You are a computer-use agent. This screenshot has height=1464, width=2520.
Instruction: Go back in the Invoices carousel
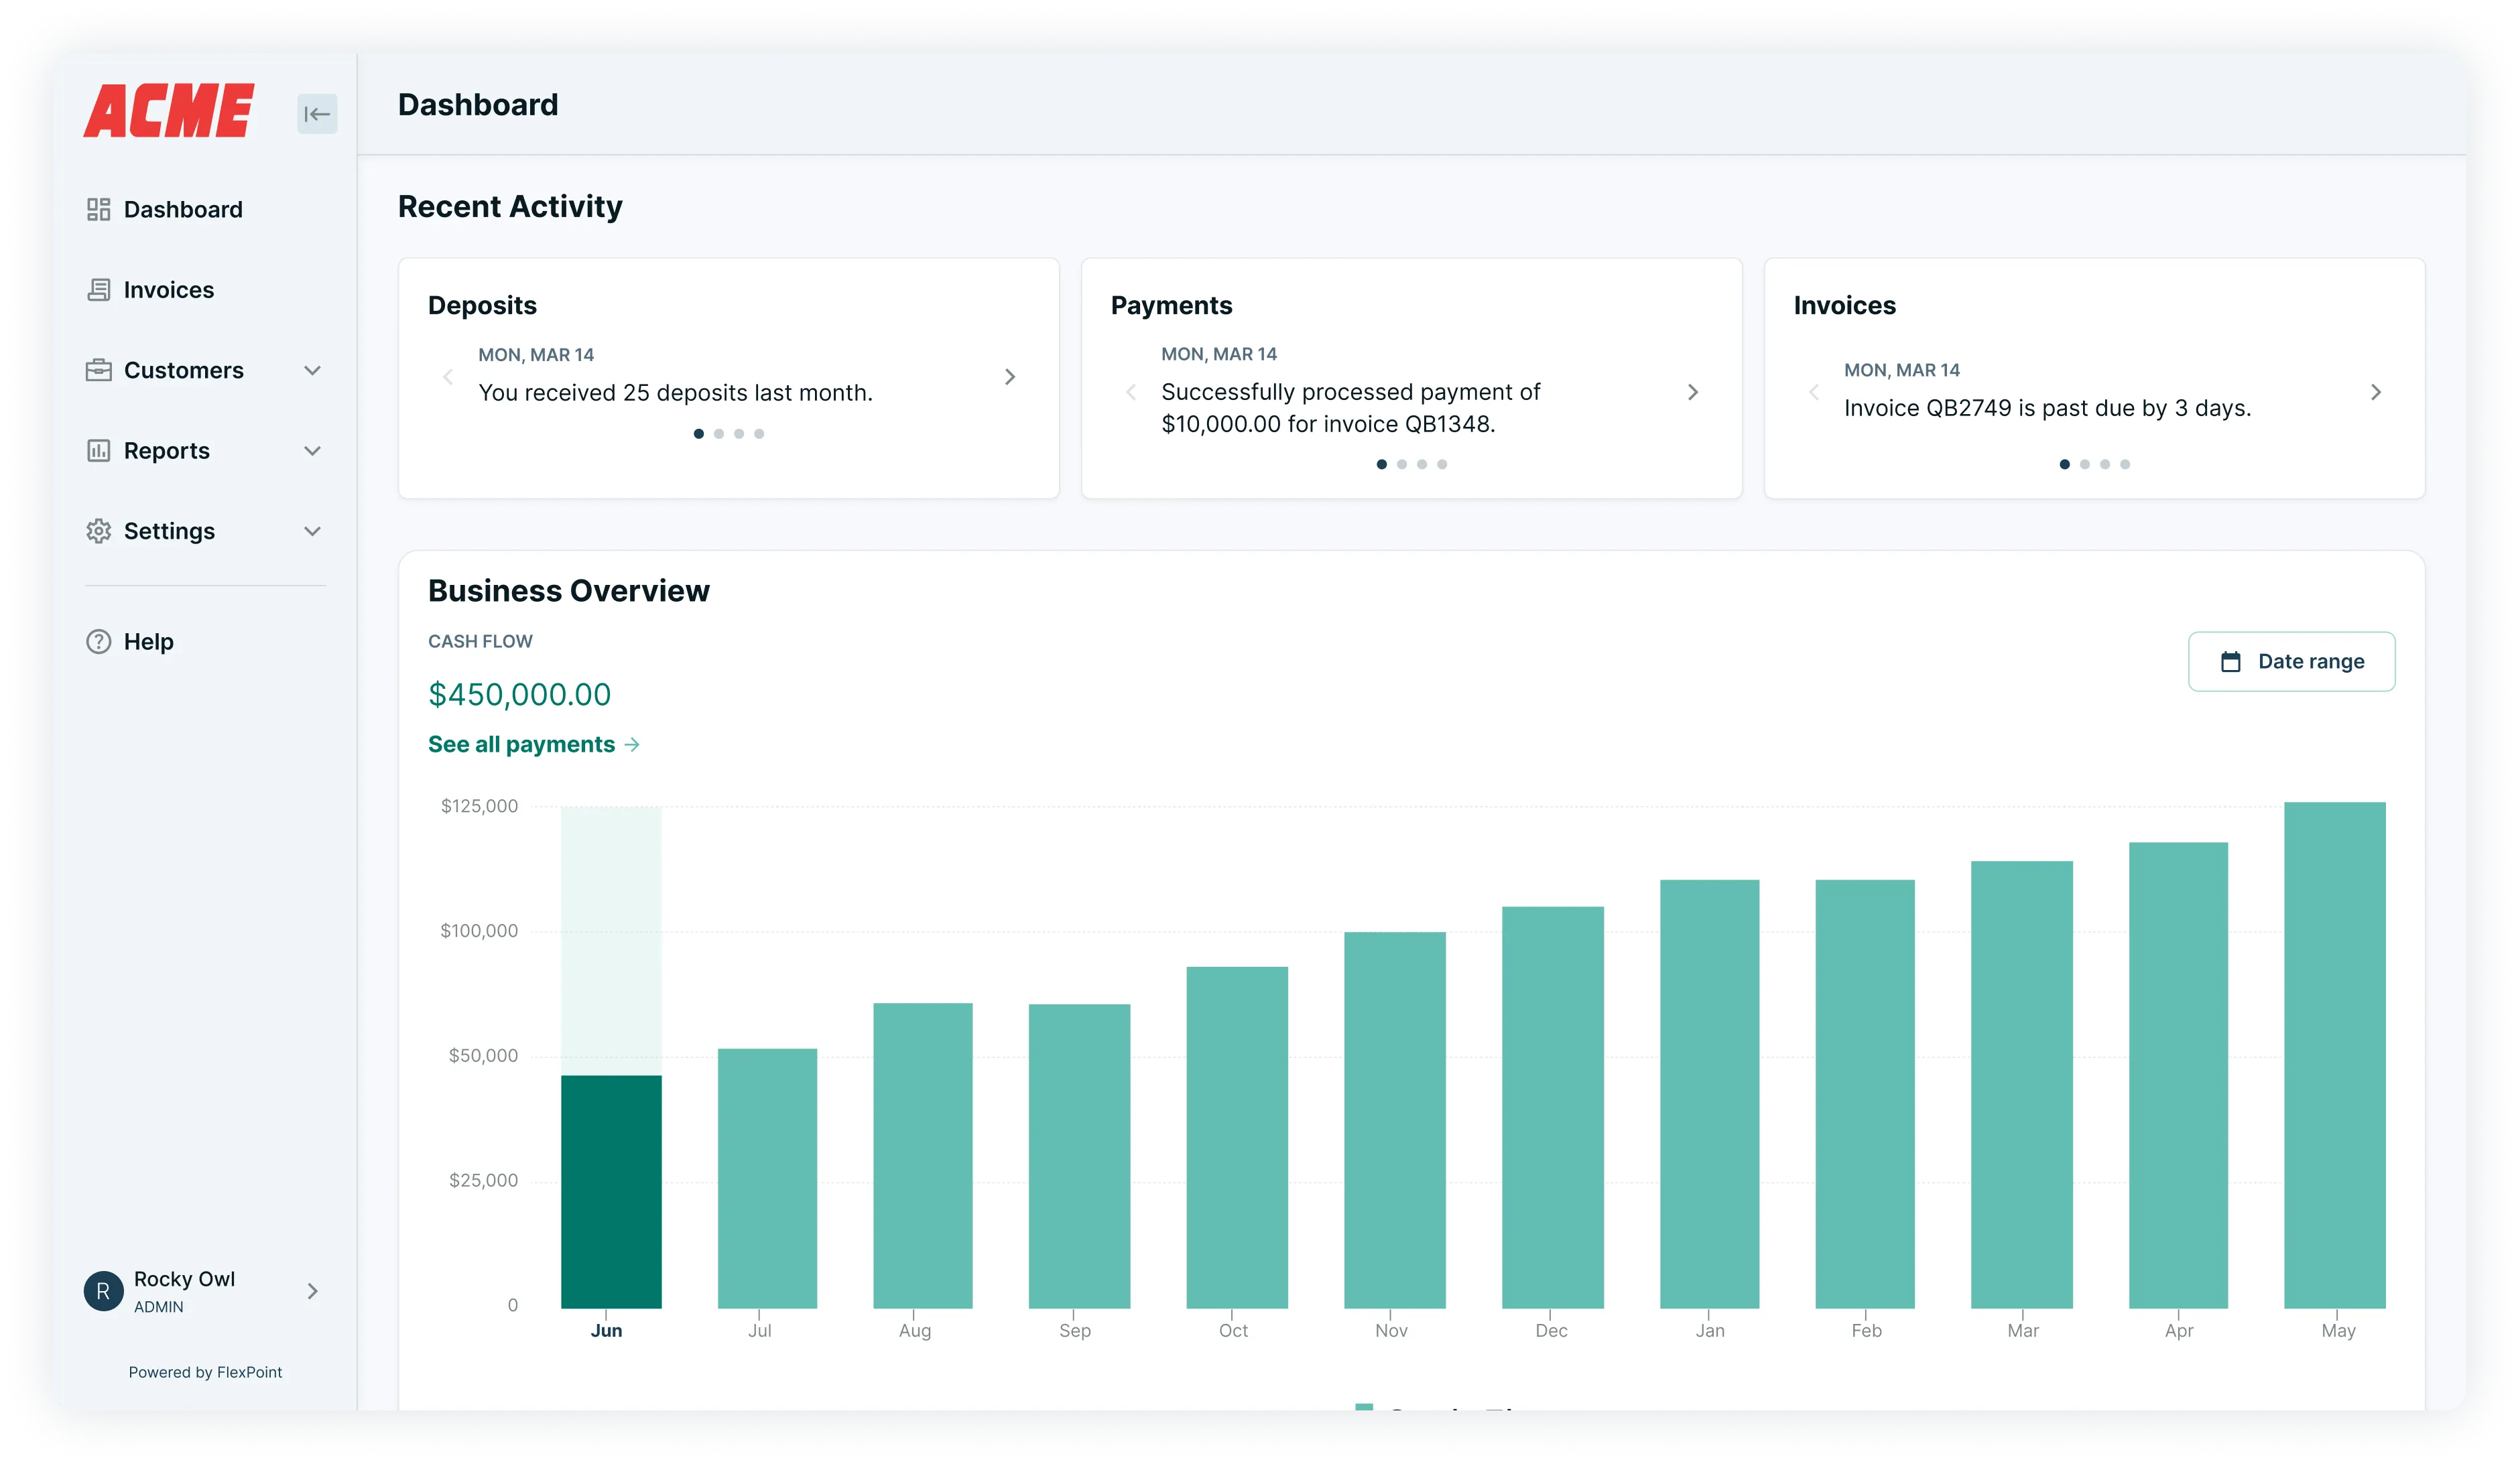point(1814,392)
